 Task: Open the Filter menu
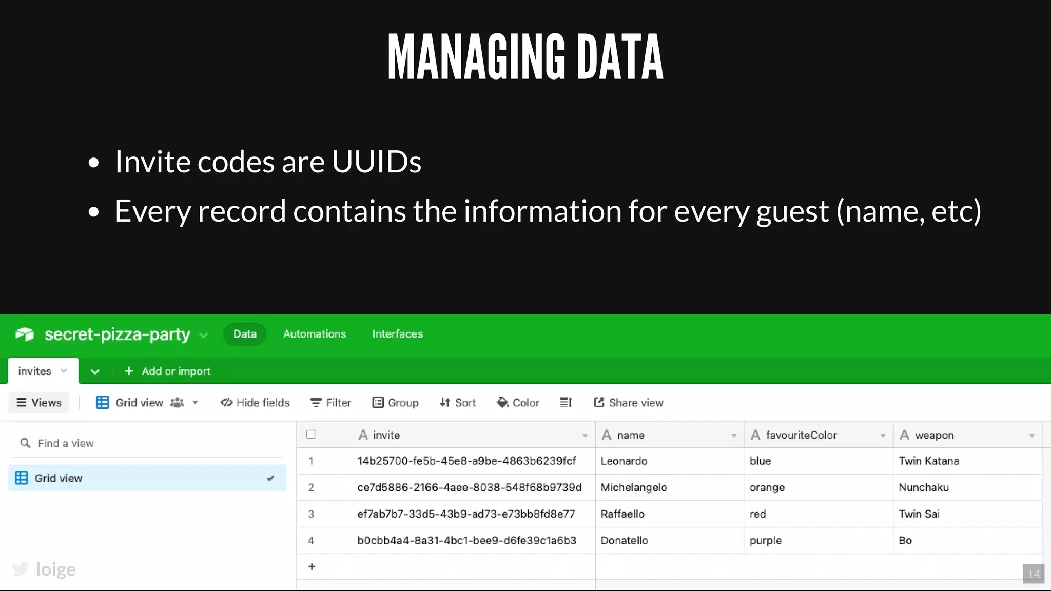pyautogui.click(x=331, y=403)
